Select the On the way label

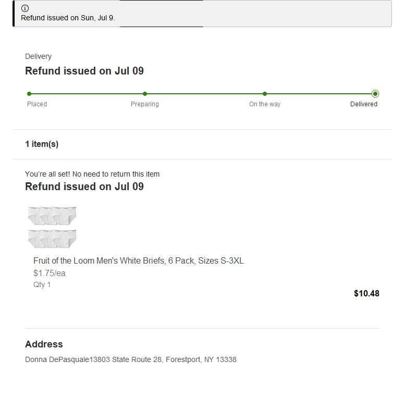tap(265, 104)
